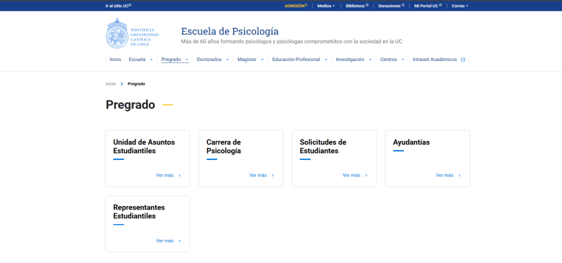Expand the Centros menu arrow

click(x=403, y=60)
